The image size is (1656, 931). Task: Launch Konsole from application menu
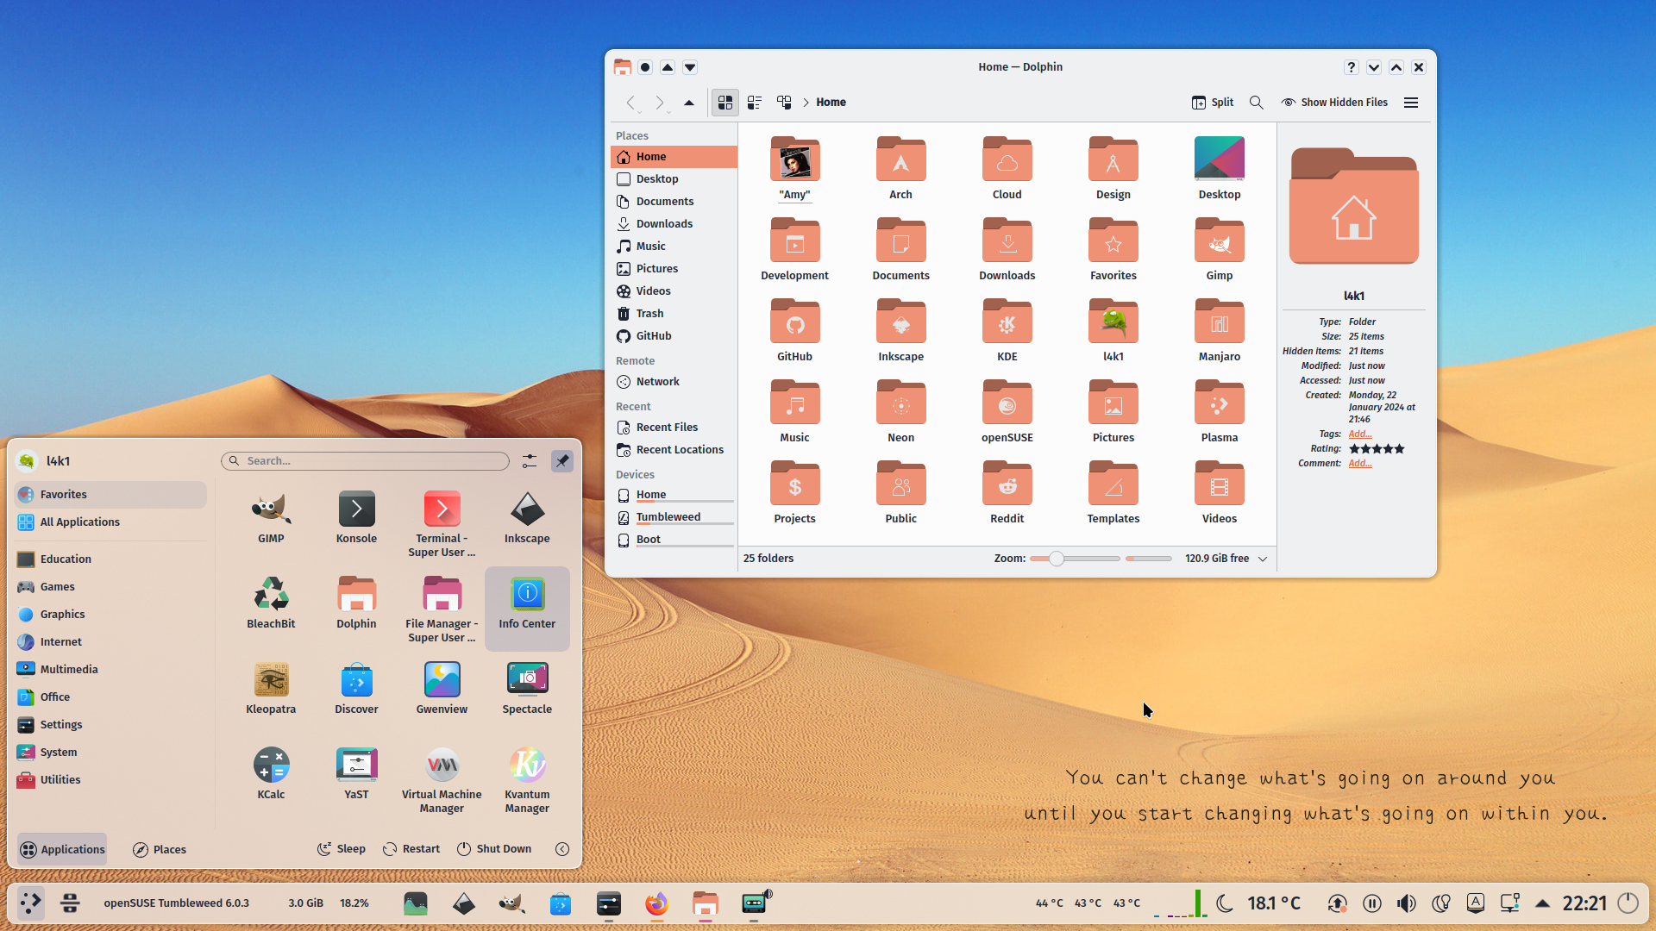356,517
